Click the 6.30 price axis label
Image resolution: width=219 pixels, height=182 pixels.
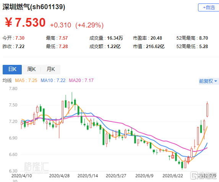pos(13,171)
